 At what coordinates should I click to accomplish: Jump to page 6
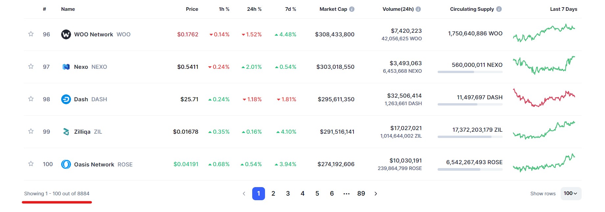pyautogui.click(x=332, y=194)
